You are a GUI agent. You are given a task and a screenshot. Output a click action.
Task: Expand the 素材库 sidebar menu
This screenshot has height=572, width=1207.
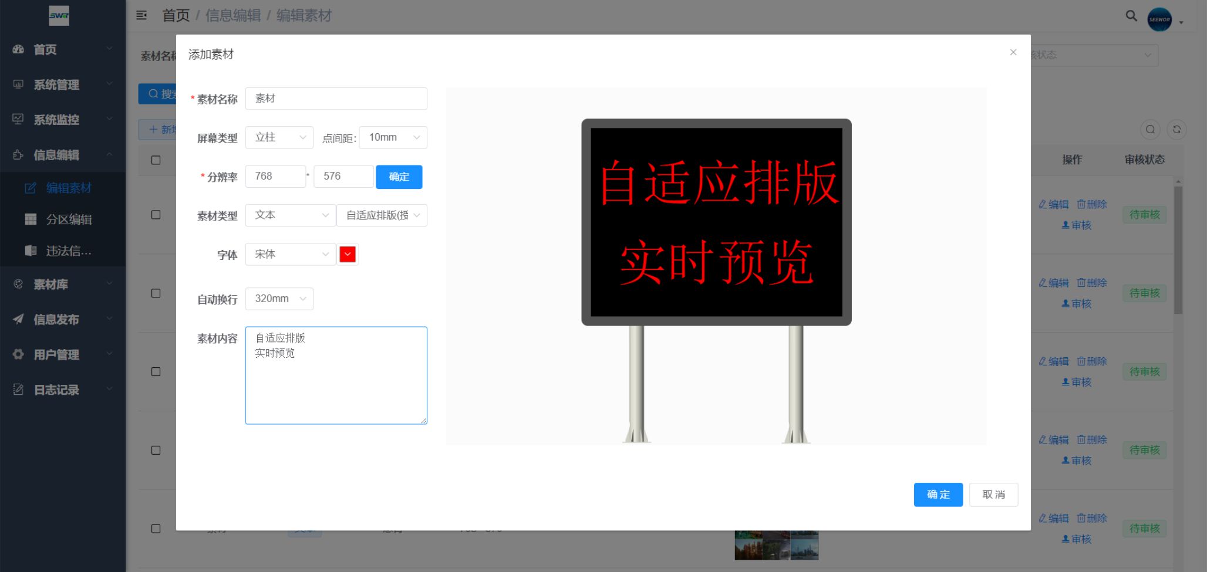point(59,285)
